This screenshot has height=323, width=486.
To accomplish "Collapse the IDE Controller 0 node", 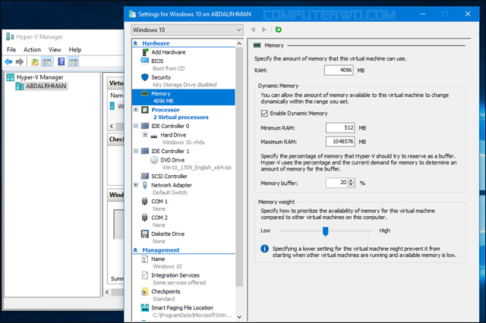I will (x=136, y=126).
